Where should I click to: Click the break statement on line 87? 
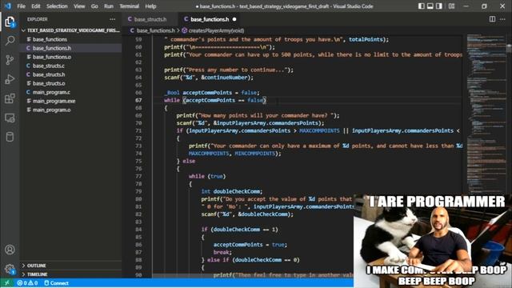click(222, 252)
